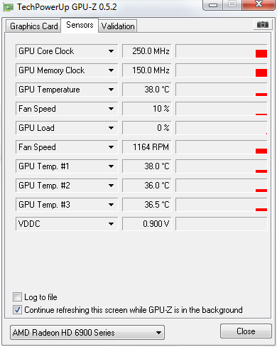Open the Validation tab
Image resolution: width=277 pixels, height=347 pixels.
(x=118, y=26)
